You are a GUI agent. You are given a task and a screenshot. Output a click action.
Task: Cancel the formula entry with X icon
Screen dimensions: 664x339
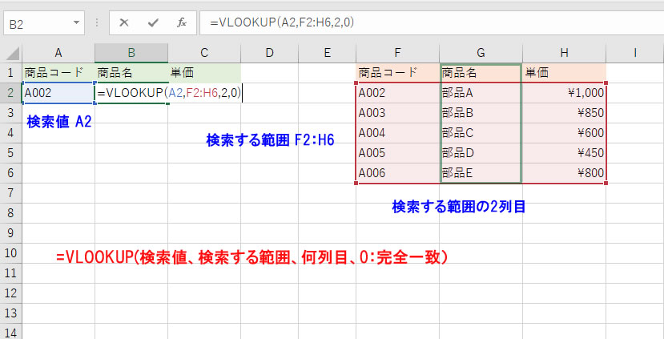click(x=124, y=22)
